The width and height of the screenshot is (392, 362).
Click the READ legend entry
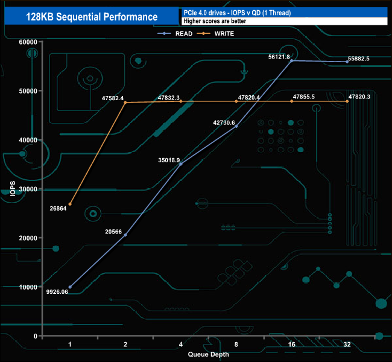175,34
